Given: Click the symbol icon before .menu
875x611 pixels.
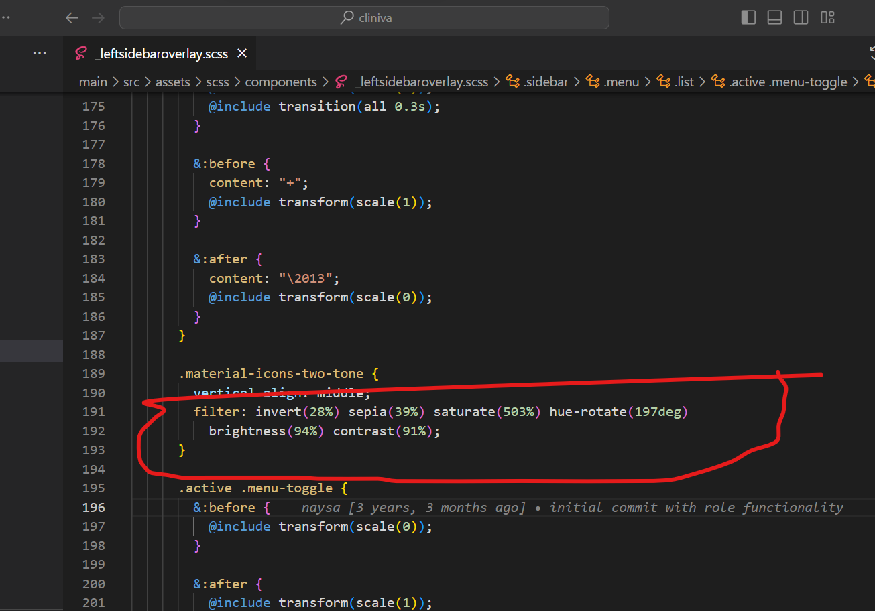Looking at the screenshot, I should [593, 82].
